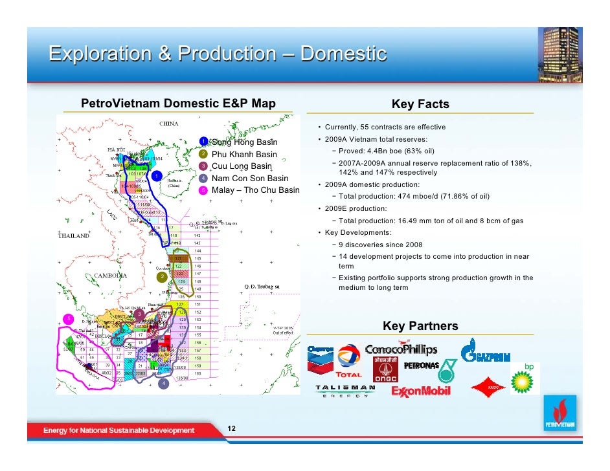Click the bullet 'Key Developments:'
Viewport: 610px width, 471px height.
(358, 232)
